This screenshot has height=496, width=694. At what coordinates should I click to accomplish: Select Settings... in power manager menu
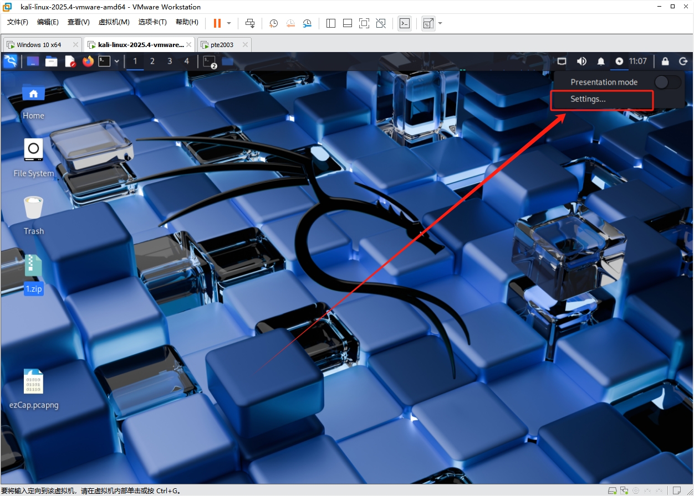pyautogui.click(x=588, y=99)
